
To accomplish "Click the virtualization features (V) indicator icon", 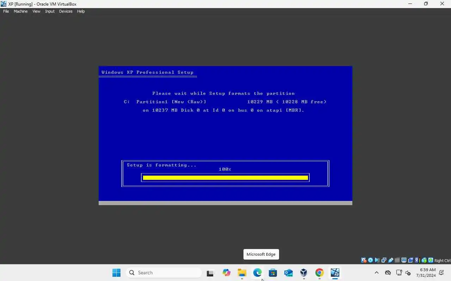I will [x=417, y=260].
